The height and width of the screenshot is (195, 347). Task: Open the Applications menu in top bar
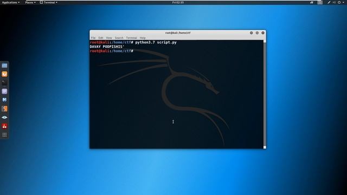(x=11, y=2)
